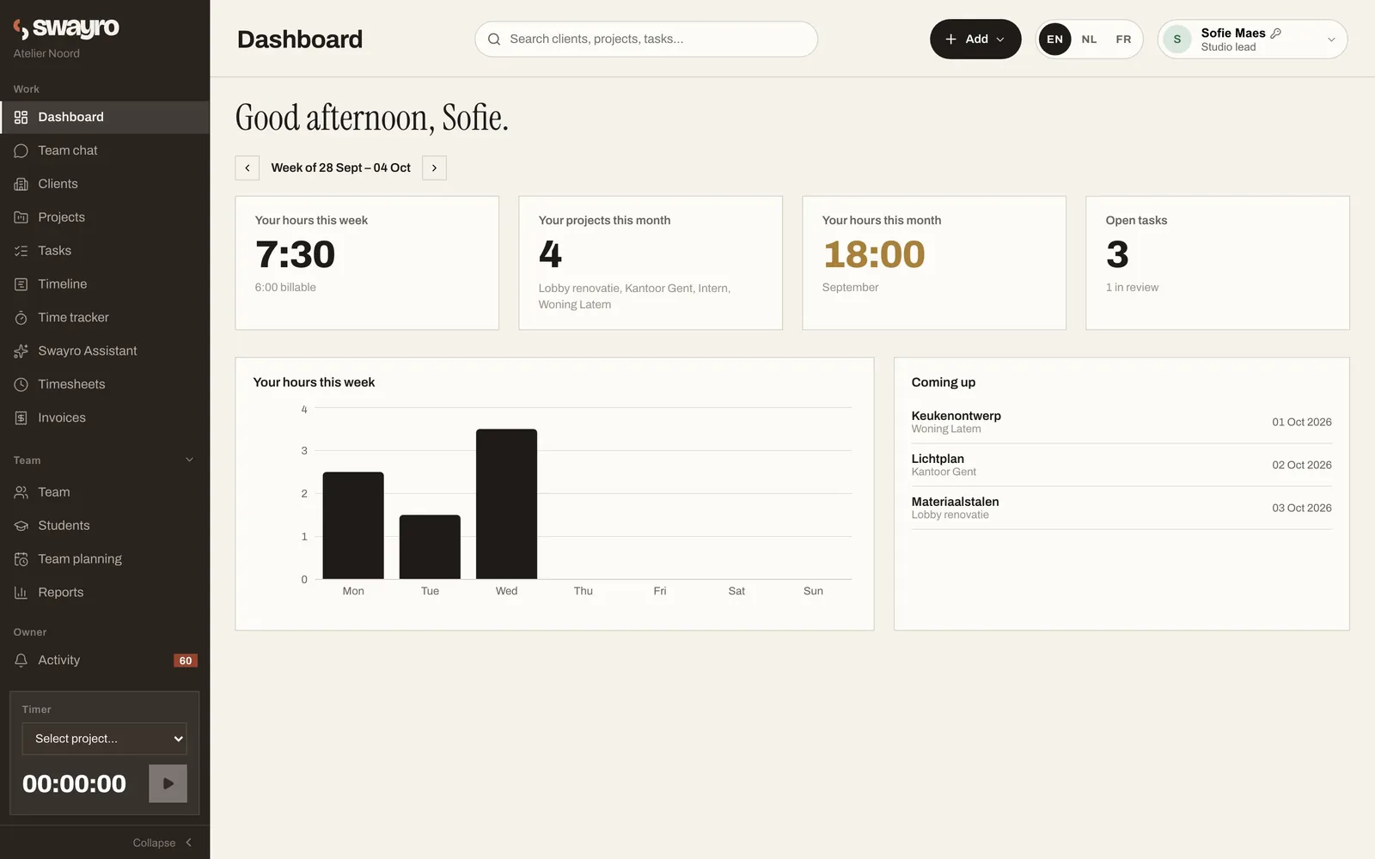The height and width of the screenshot is (859, 1375).
Task: Collapse the Team sidebar section chevron
Action: 189,460
